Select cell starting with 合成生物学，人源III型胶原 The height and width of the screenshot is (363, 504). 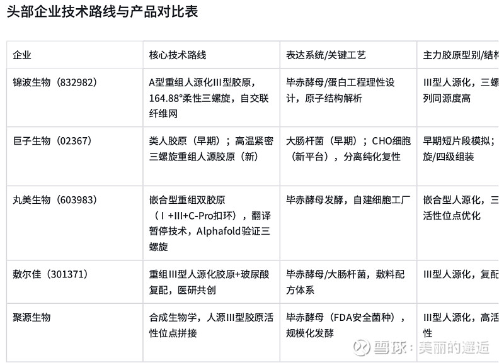pyautogui.click(x=212, y=333)
